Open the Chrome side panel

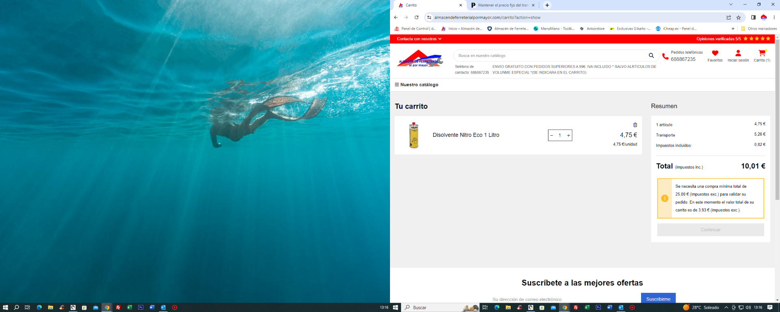point(753,17)
